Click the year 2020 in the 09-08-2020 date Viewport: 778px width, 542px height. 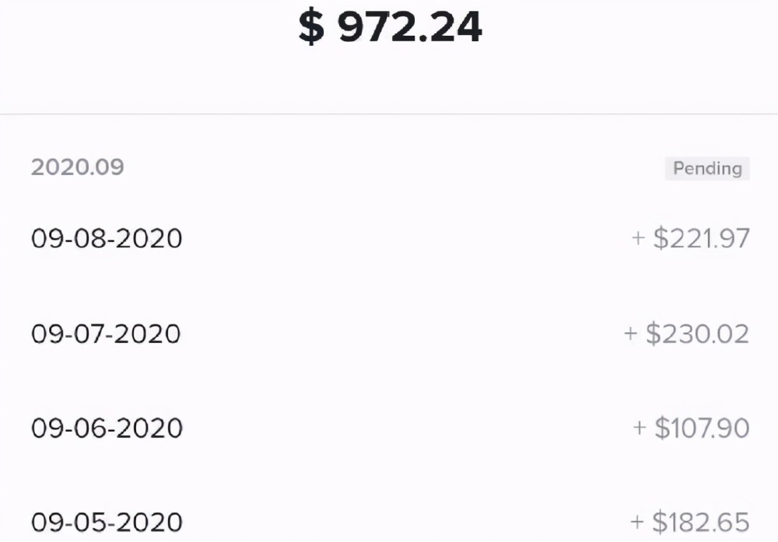(149, 239)
